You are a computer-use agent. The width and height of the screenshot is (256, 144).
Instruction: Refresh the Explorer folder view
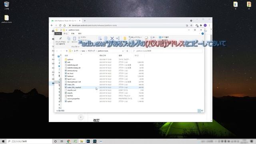tap(127, 51)
